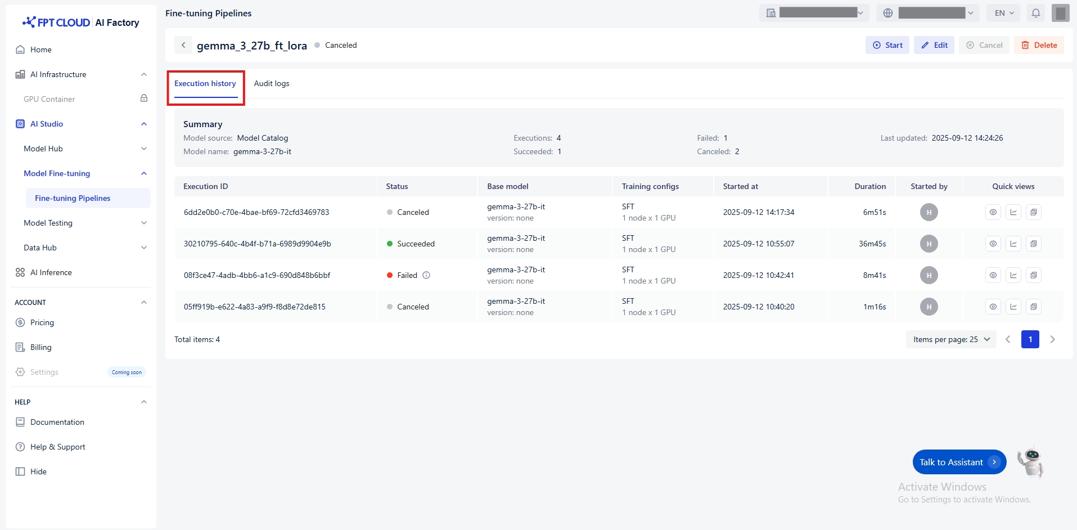1077x530 pixels.
Task: Click eye icon for the Succeeded execution
Action: coord(993,244)
